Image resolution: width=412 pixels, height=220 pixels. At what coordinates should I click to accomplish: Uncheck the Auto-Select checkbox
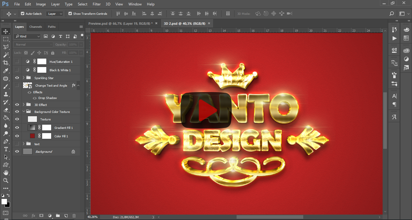coord(22,14)
